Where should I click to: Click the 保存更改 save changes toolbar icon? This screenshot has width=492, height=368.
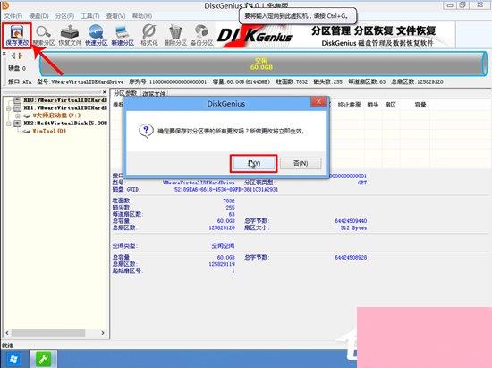coord(17,35)
